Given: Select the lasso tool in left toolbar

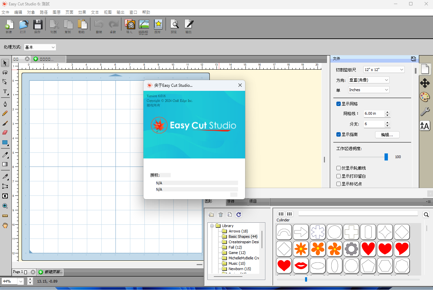Looking at the screenshot, I should 5,72.
